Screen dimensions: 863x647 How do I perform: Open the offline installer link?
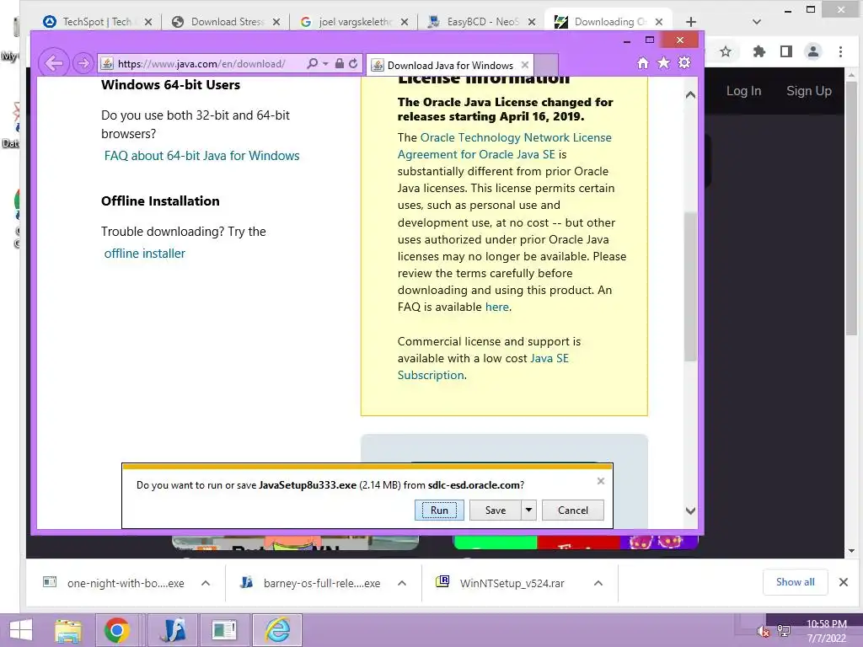pyautogui.click(x=145, y=254)
